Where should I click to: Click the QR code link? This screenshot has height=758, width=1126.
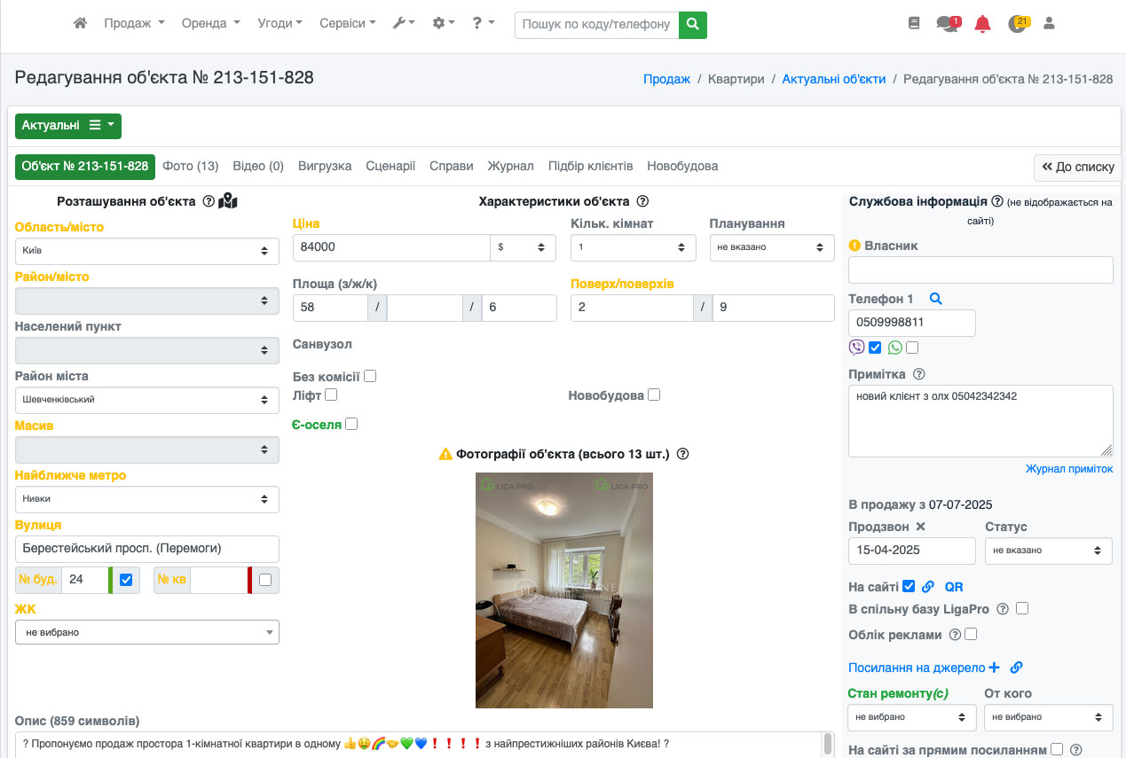click(x=954, y=587)
